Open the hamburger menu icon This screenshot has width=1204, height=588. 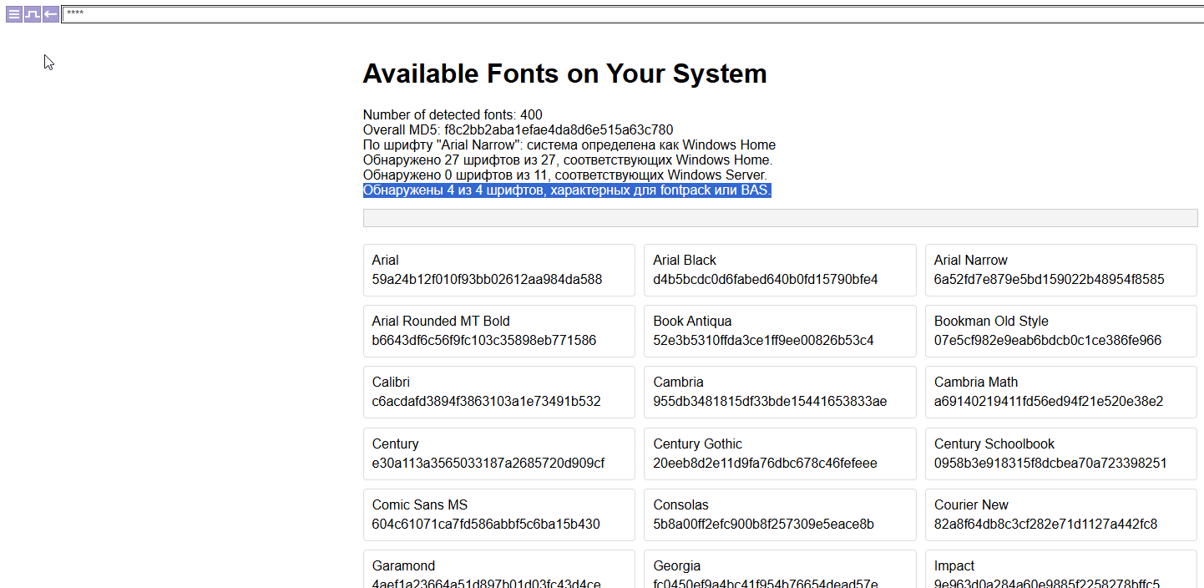[x=13, y=13]
